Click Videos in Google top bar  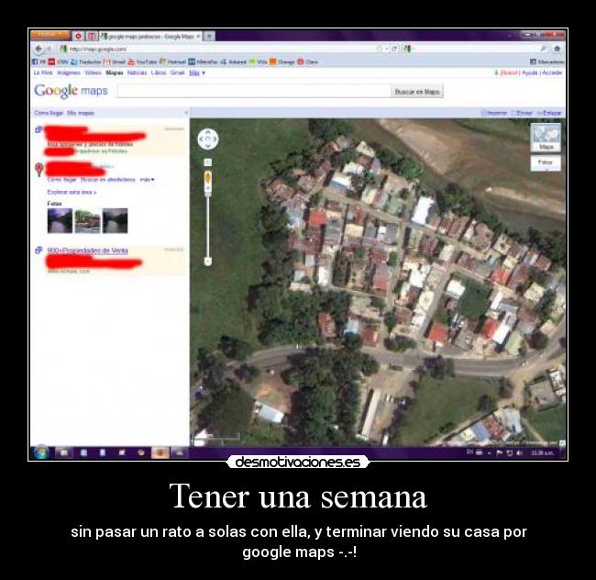pos(93,72)
